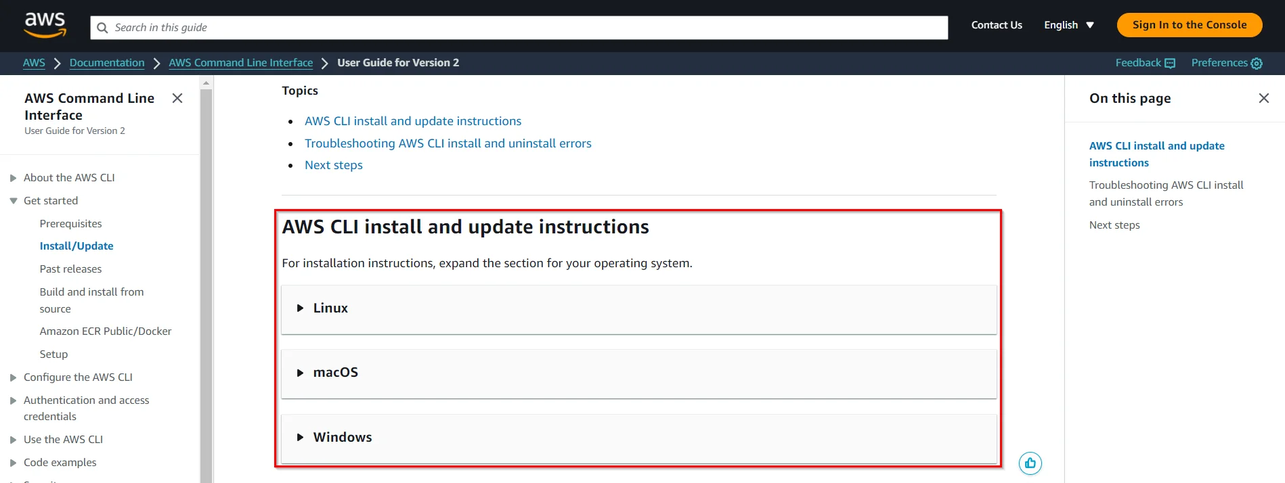The image size is (1285, 483).
Task: Expand Code examples section
Action: (13, 463)
